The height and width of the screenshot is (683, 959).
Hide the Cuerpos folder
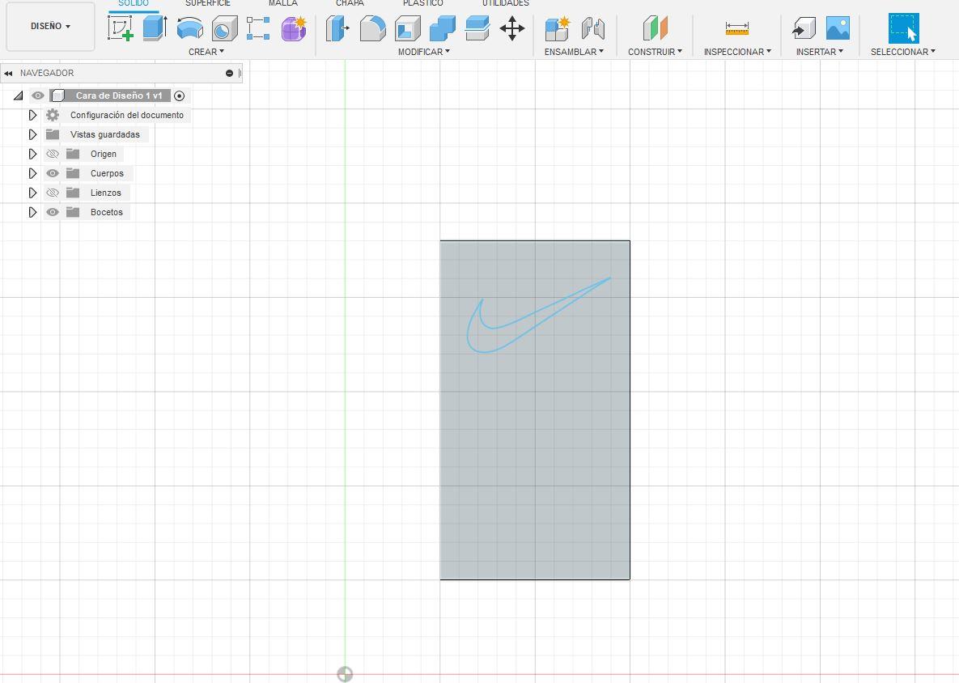point(53,174)
